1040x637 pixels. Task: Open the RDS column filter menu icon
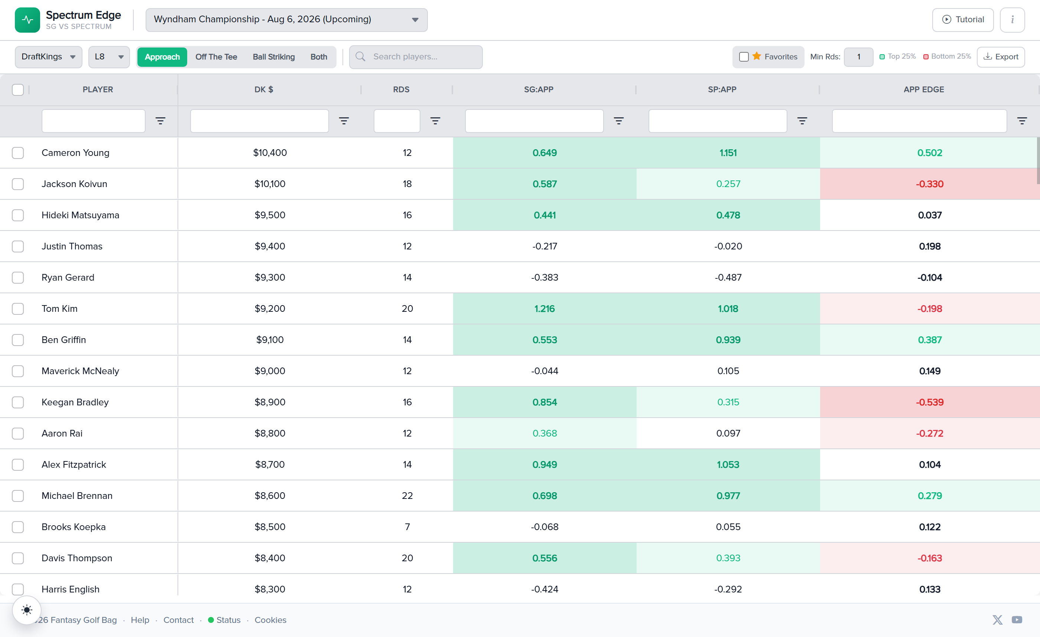coord(435,121)
